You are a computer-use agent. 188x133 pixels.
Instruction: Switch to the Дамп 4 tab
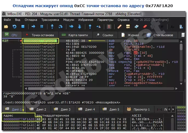pyautogui.click(x=87, y=109)
